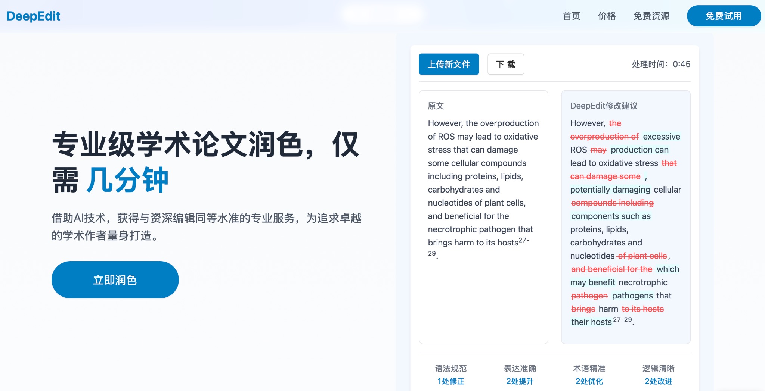Go to the 价格 pricing page
The image size is (765, 391).
(x=607, y=16)
